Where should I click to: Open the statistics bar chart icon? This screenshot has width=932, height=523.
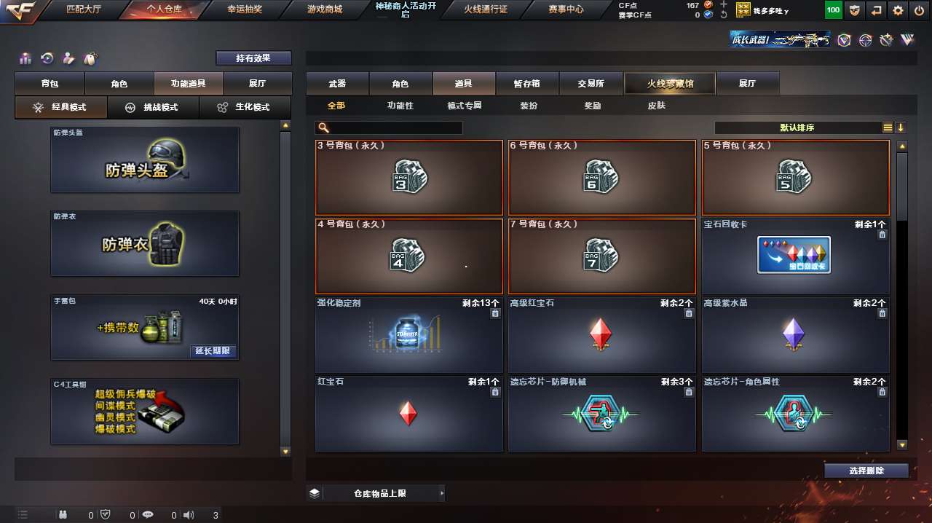tap(25, 58)
